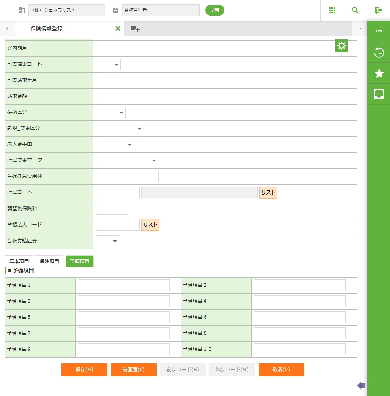Click the リスト button for 所属コード

268,193
